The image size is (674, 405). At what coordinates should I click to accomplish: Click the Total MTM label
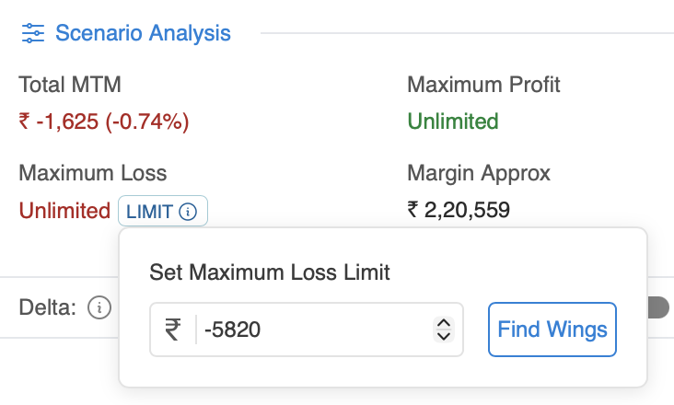click(x=70, y=86)
